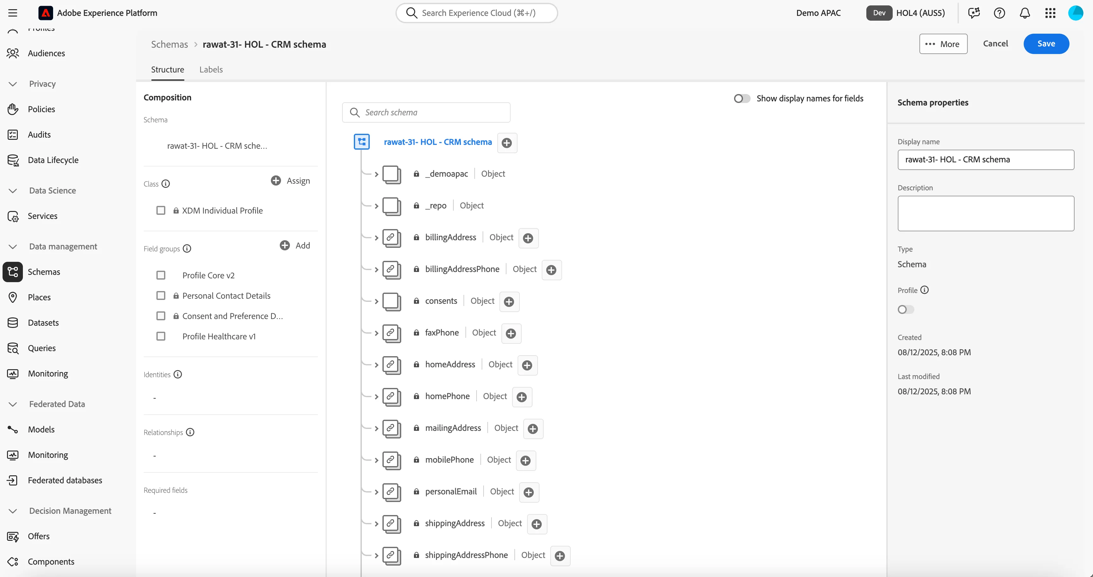Click the blue Save button
Image resolution: width=1093 pixels, height=577 pixels.
tap(1046, 44)
